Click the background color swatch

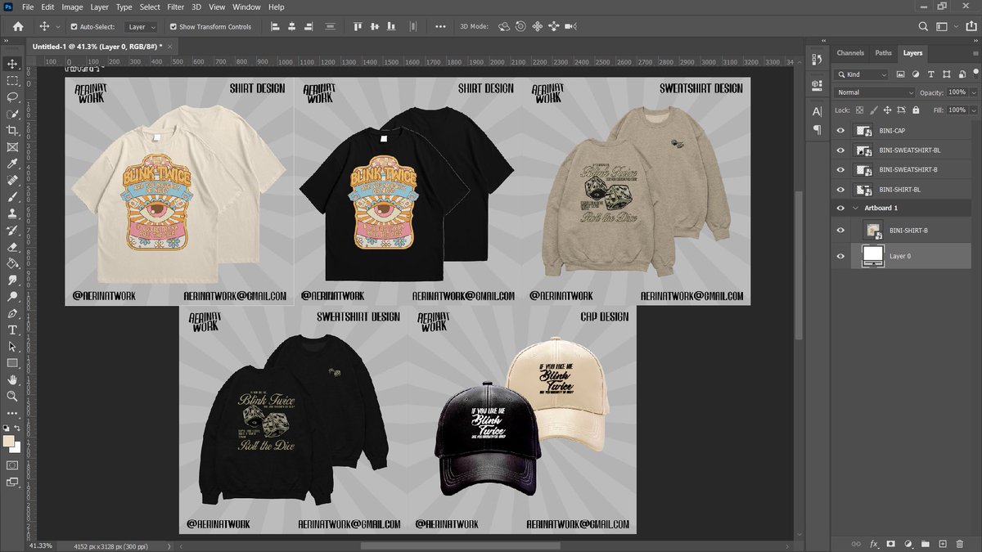(15, 447)
